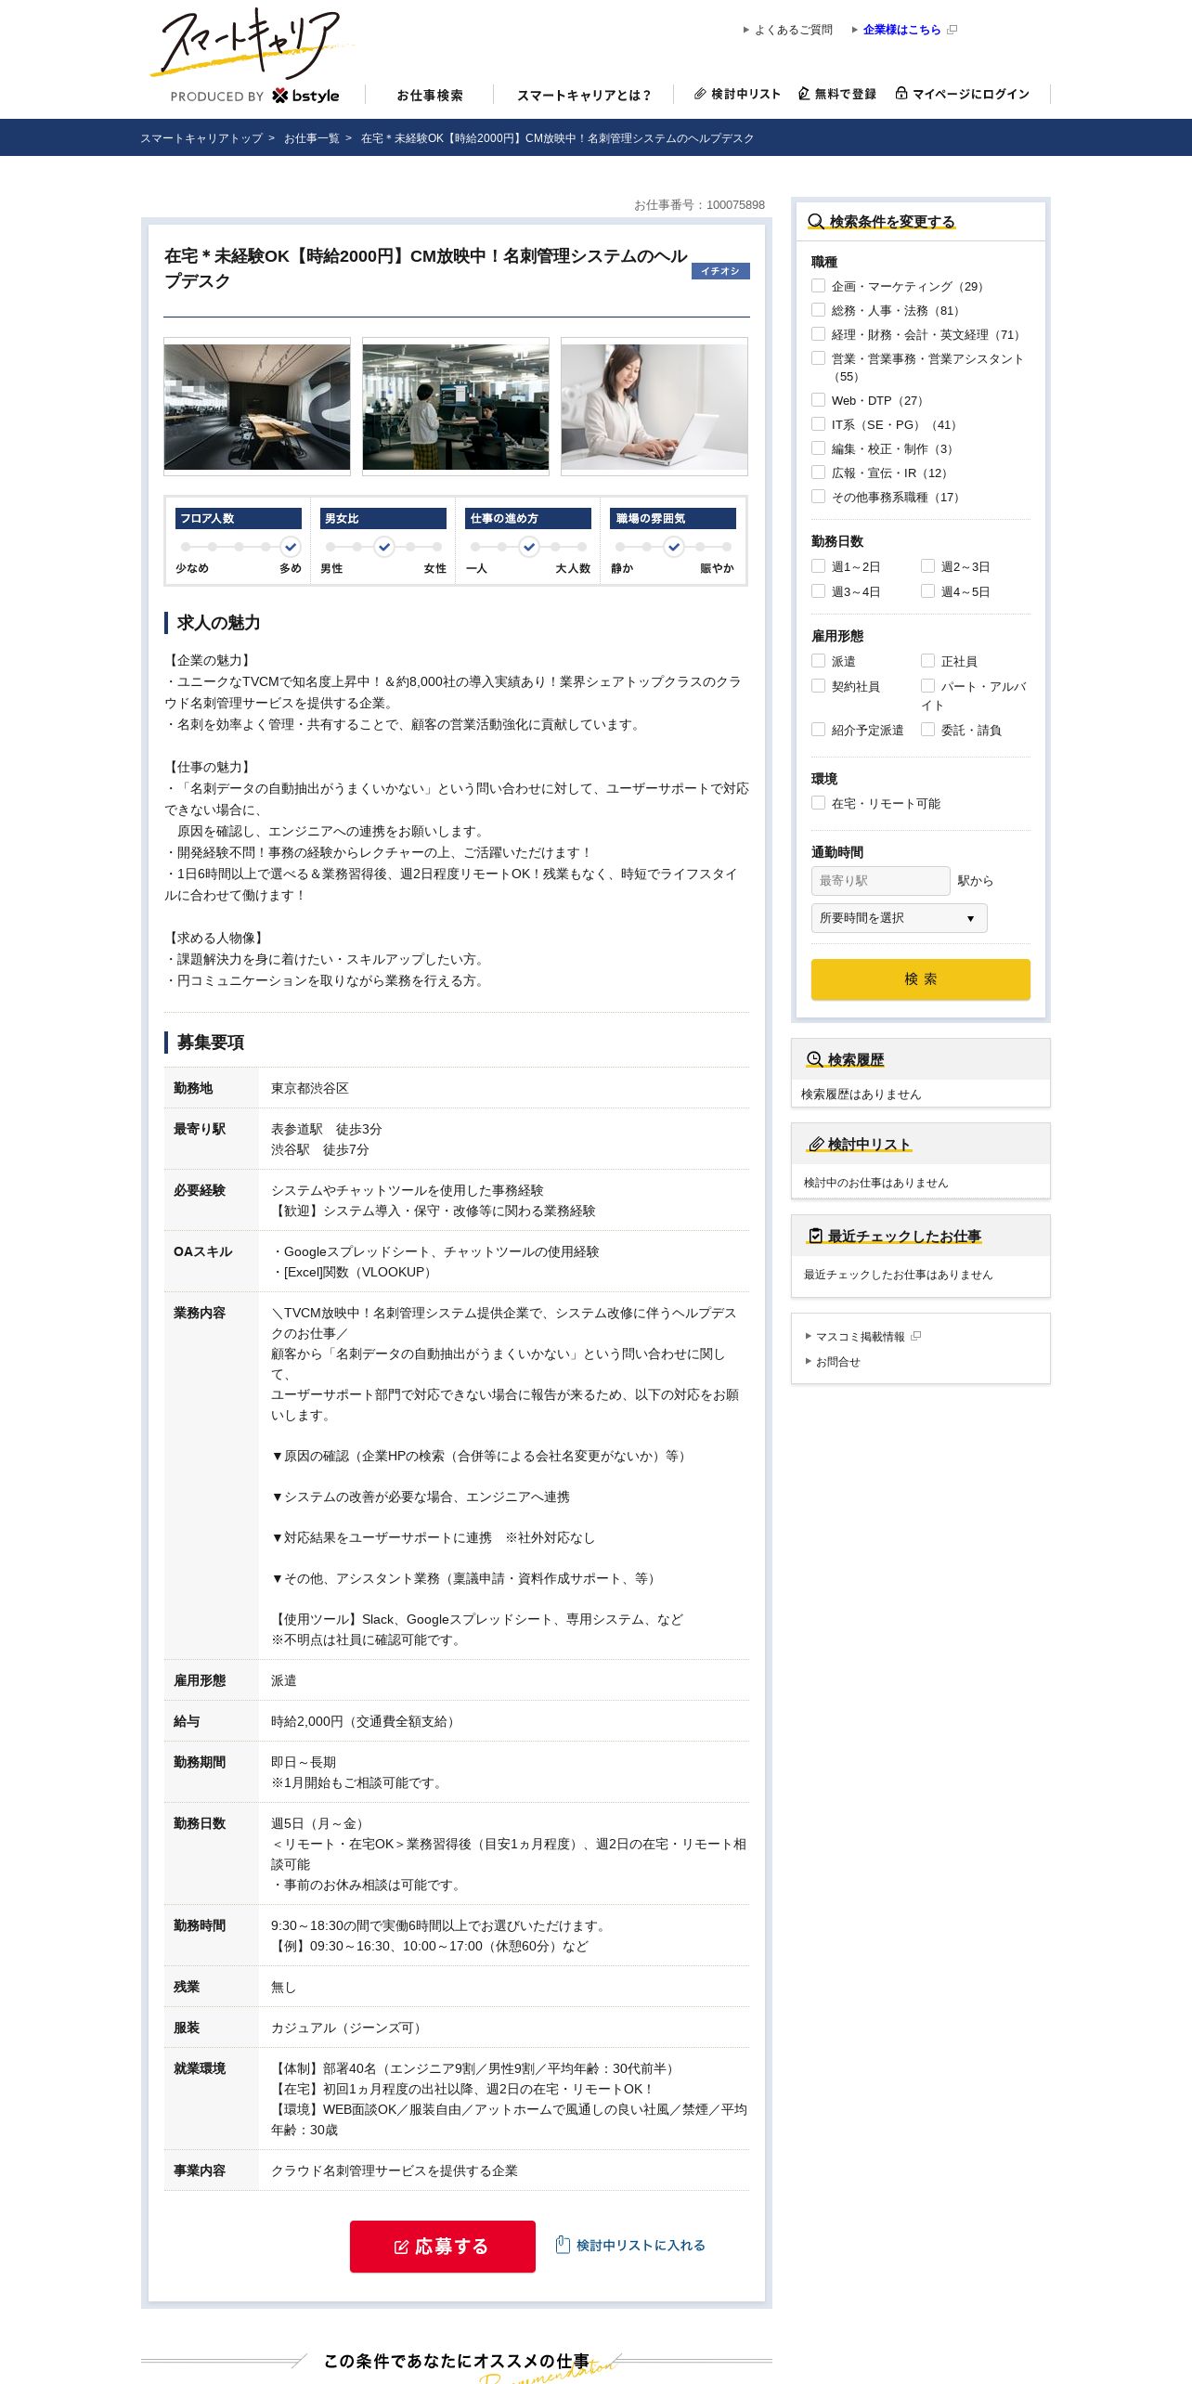Click the clipboard icon beside 最近チェックしたお仕事
This screenshot has width=1192, height=2384.
[x=815, y=1236]
